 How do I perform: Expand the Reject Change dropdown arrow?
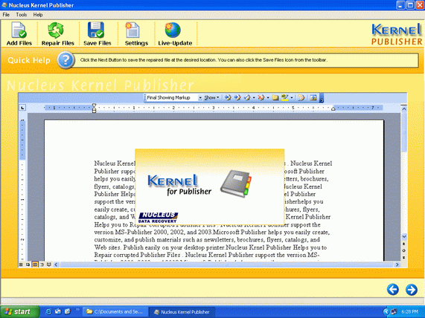tap(268, 97)
